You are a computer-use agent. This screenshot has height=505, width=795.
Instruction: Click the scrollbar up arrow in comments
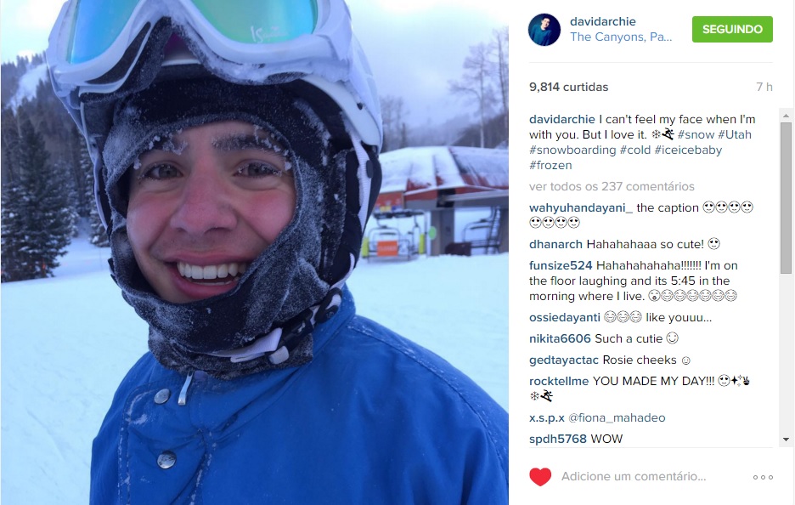pyautogui.click(x=786, y=116)
